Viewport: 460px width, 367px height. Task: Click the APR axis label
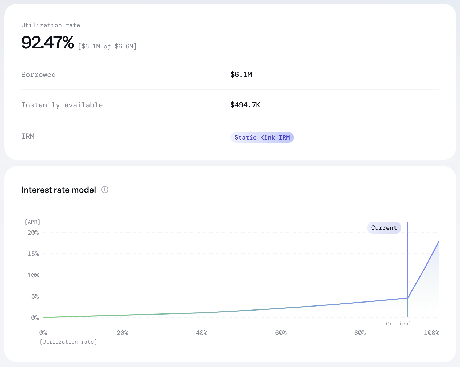[x=32, y=222]
